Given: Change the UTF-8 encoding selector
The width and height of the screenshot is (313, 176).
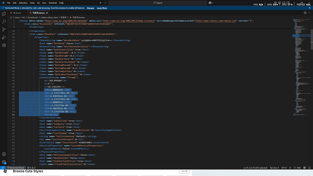Looking at the screenshot, I should (x=284, y=168).
